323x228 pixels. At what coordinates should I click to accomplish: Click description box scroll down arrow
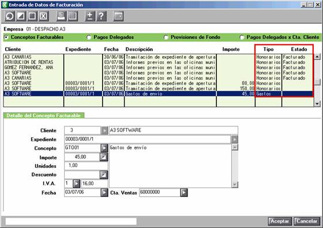point(235,185)
